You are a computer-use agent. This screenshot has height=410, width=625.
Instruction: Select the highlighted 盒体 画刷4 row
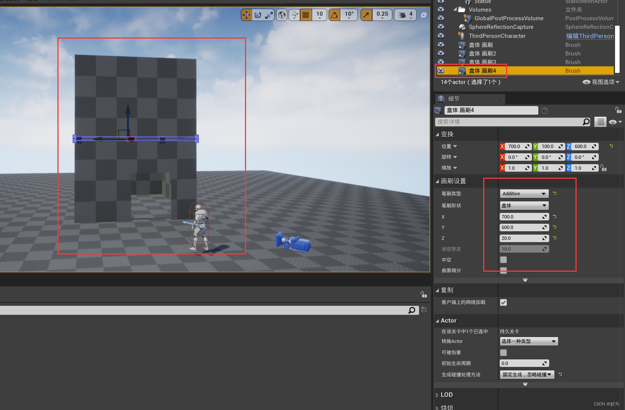coord(524,70)
